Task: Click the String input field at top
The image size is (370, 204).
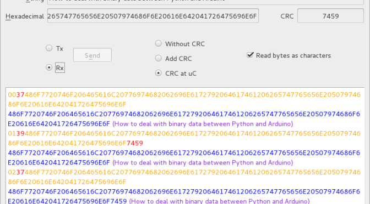Action: click(x=205, y=1)
